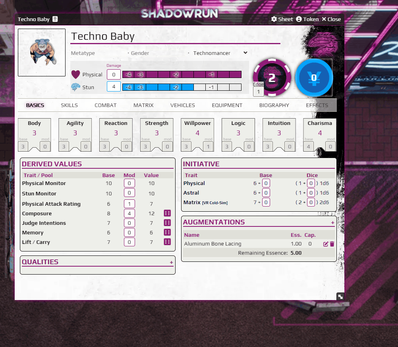This screenshot has height=347, width=398.
Task: Switch to the BIOGRAPHY tab
Action: [x=274, y=105]
